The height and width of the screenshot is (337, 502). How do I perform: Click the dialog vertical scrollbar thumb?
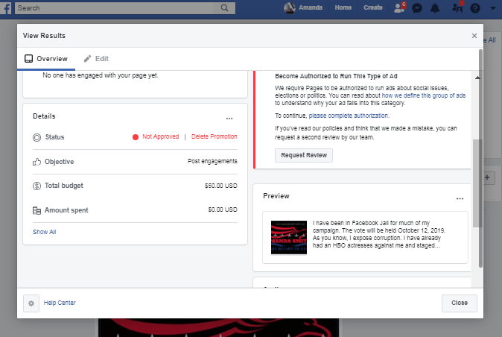480,158
